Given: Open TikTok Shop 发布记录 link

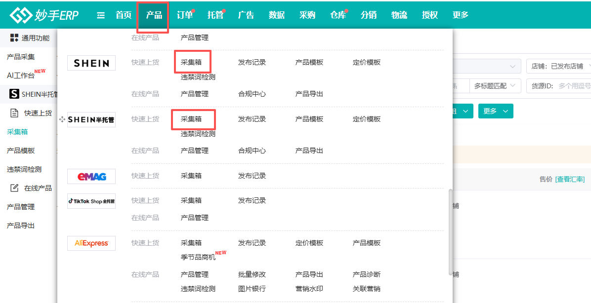Looking at the screenshot, I should (x=252, y=201).
